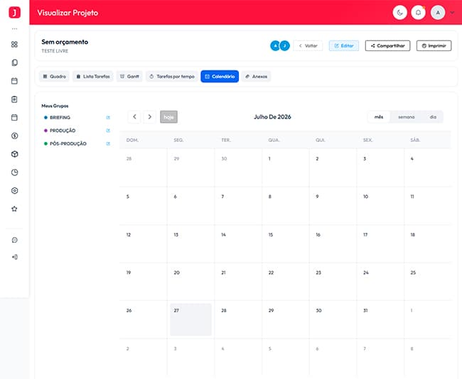The image size is (462, 379).
Task: Select day 1 of July
Action: click(x=286, y=167)
